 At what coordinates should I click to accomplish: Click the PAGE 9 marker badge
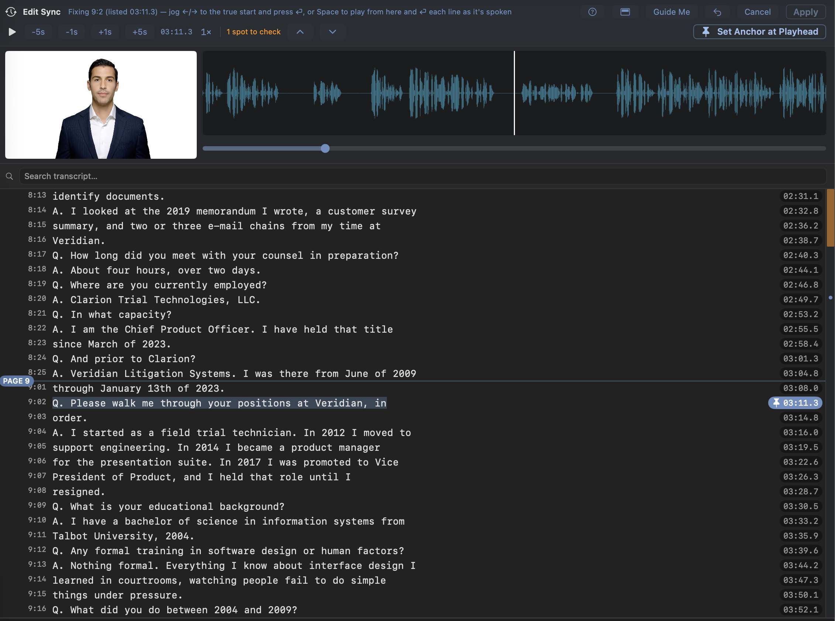[x=17, y=381]
